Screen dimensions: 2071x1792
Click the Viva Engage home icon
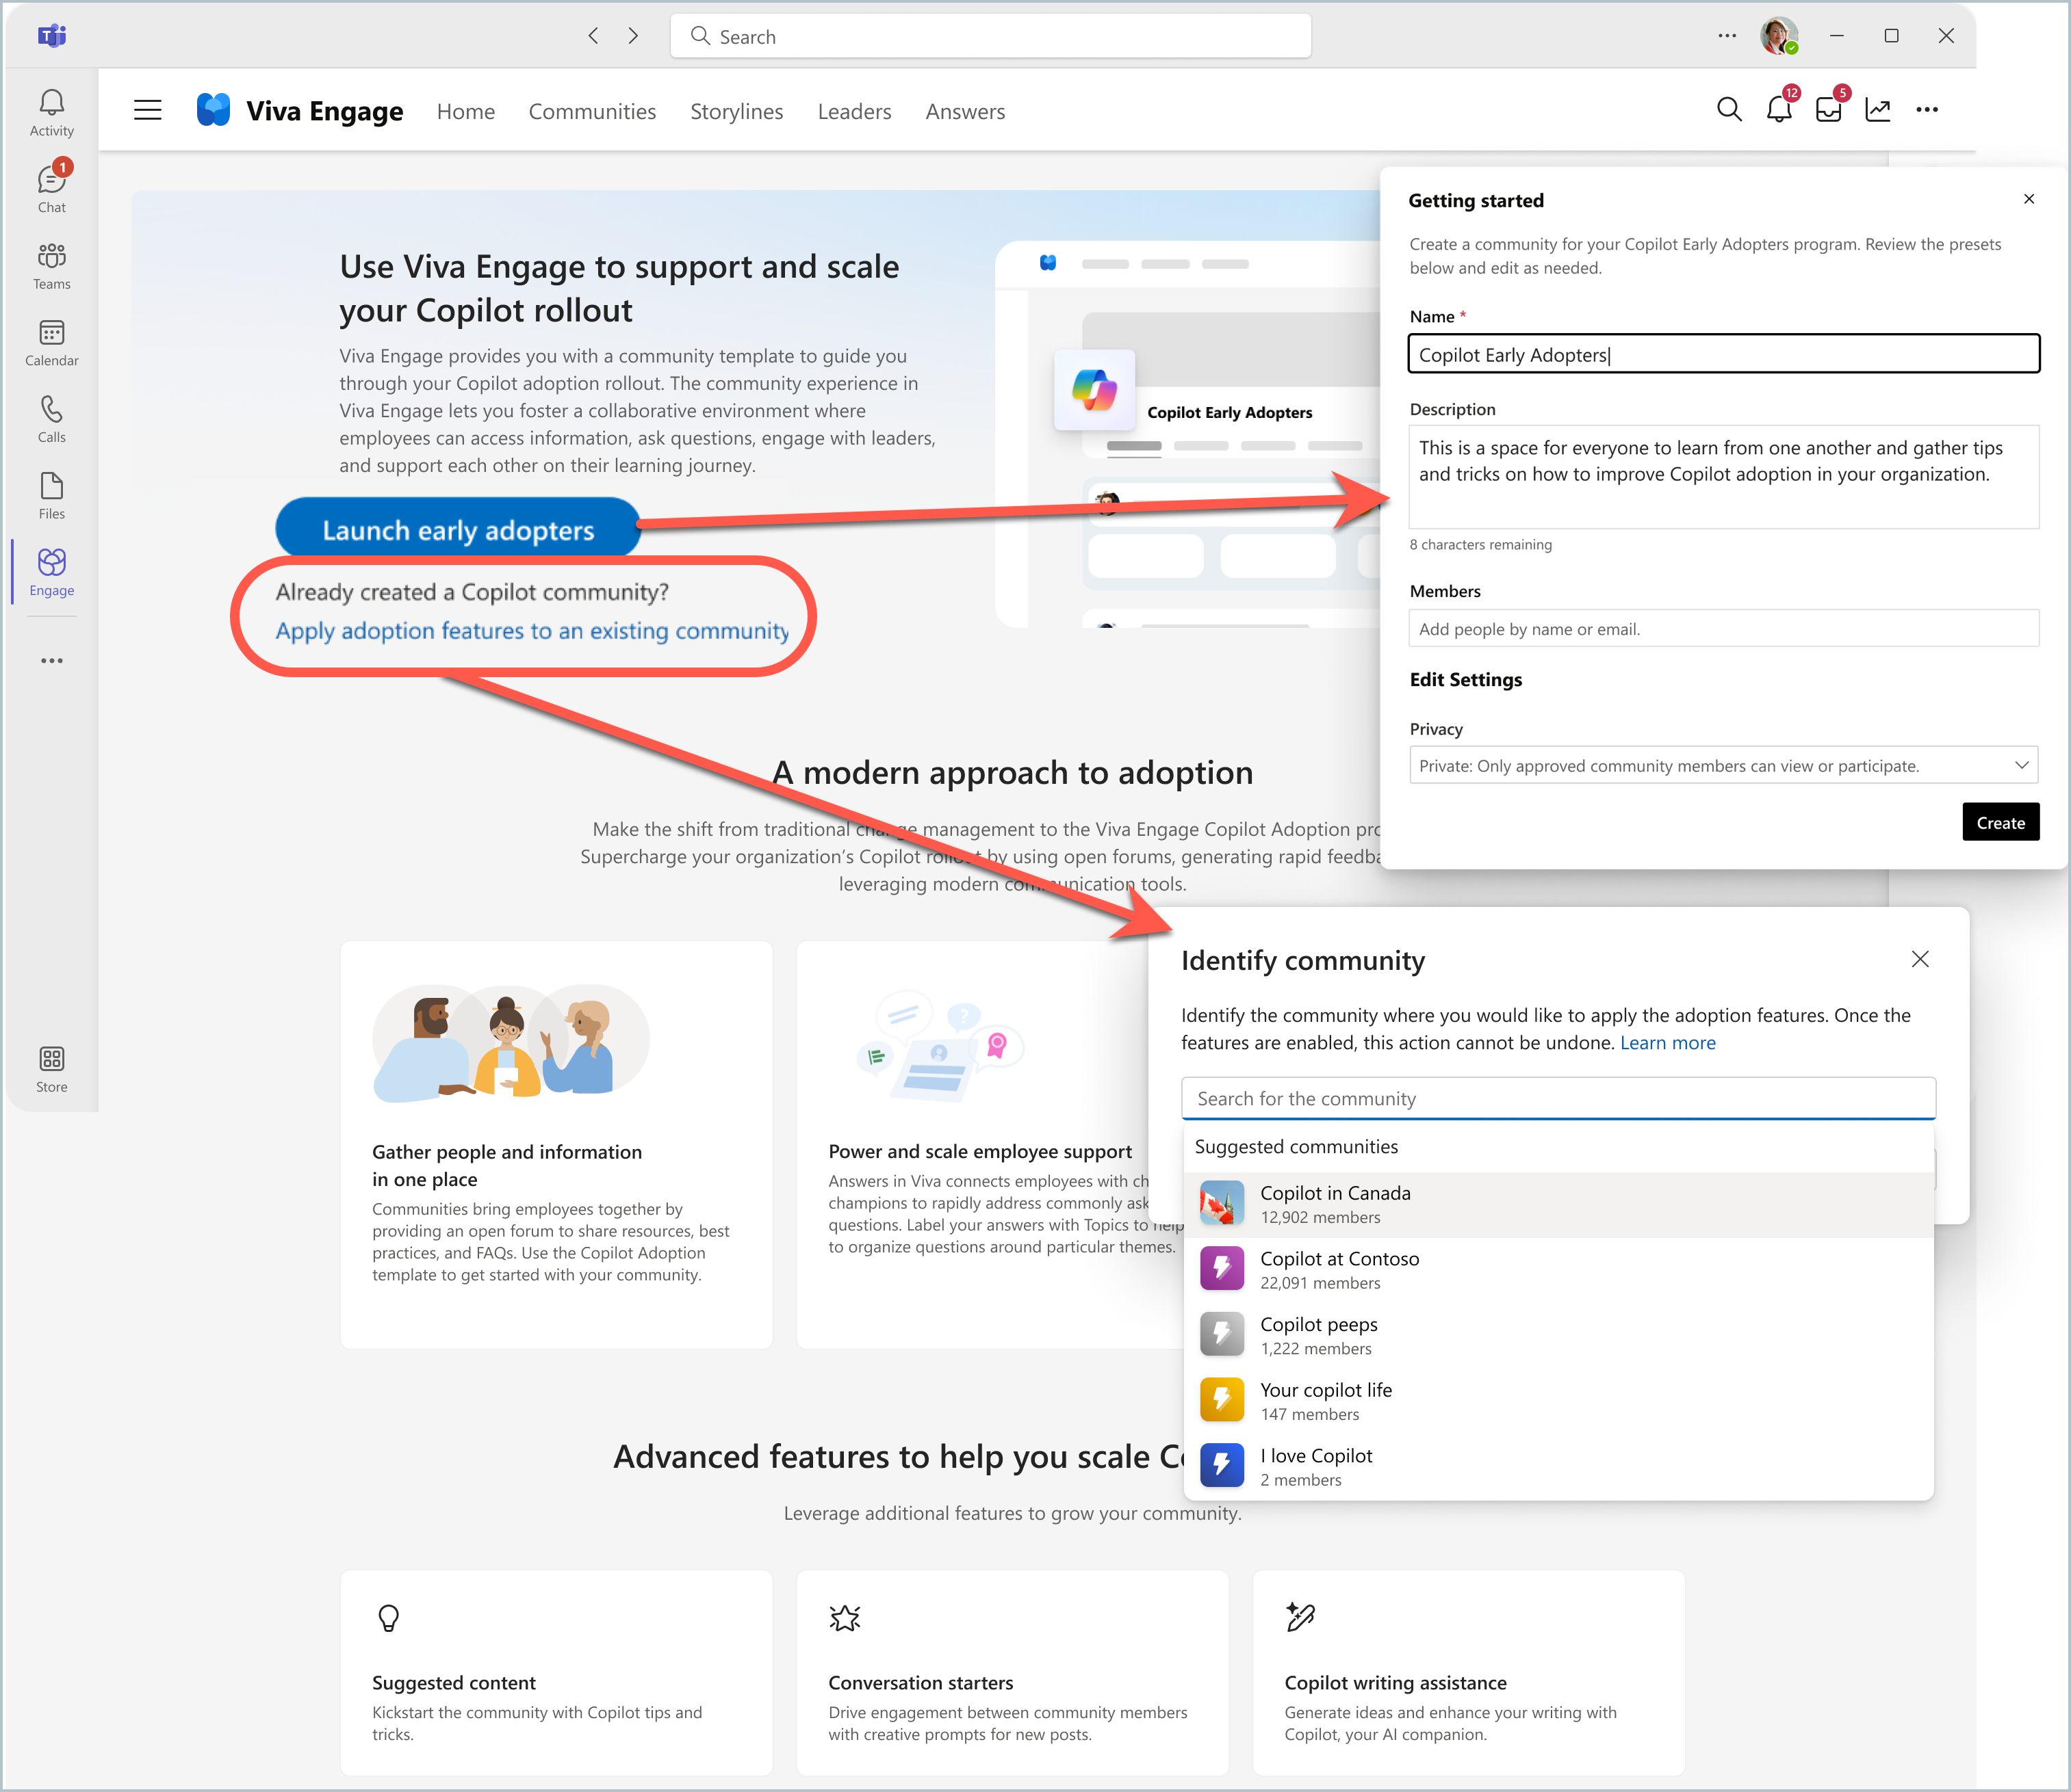pos(216,111)
